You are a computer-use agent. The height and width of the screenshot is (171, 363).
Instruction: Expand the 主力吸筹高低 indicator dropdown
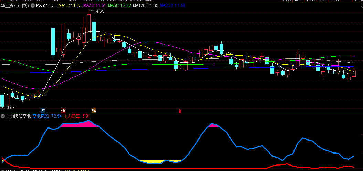click(3, 117)
